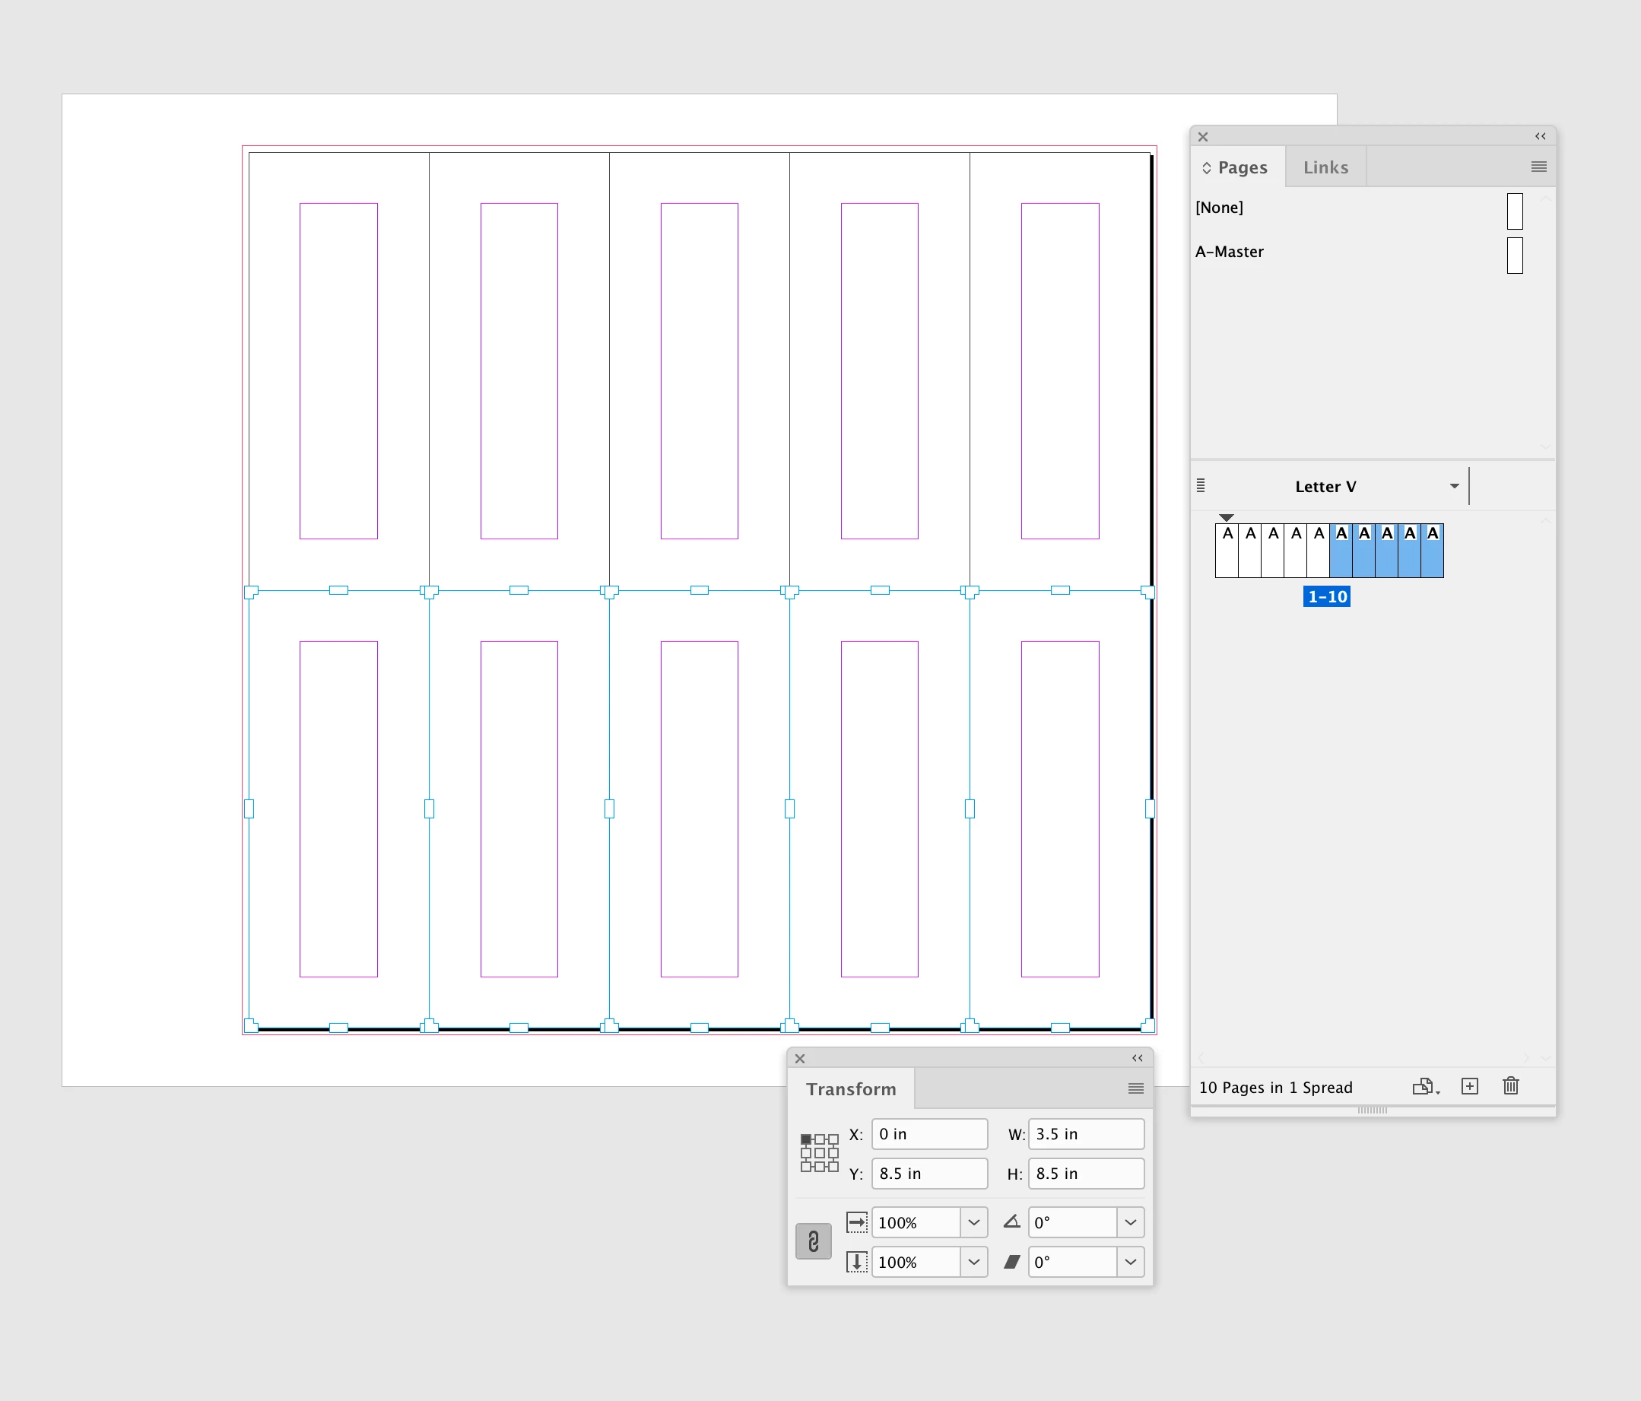Image resolution: width=1641 pixels, height=1401 pixels.
Task: Click the W width input field
Action: pos(1085,1134)
